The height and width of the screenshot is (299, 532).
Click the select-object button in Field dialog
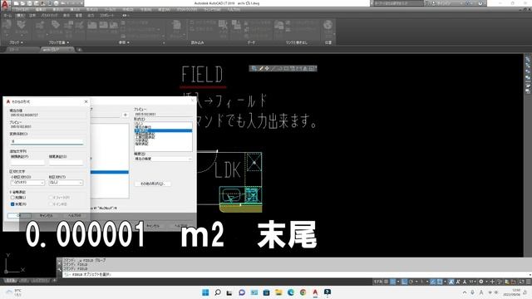click(x=126, y=115)
